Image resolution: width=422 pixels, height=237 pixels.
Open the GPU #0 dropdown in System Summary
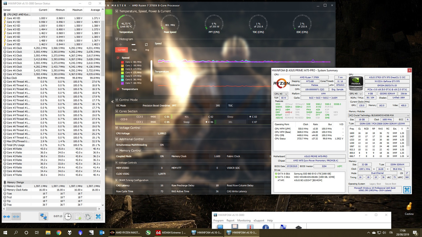(355, 93)
